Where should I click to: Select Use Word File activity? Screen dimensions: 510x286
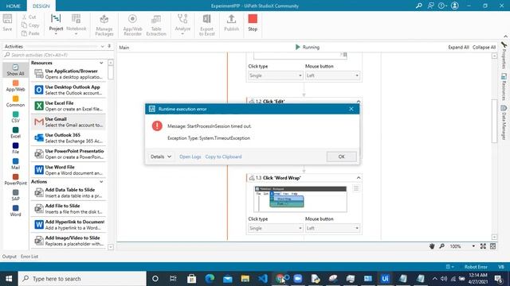(69, 170)
